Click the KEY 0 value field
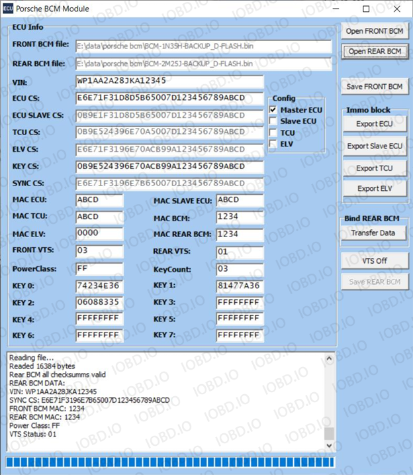The height and width of the screenshot is (475, 413). [99, 286]
